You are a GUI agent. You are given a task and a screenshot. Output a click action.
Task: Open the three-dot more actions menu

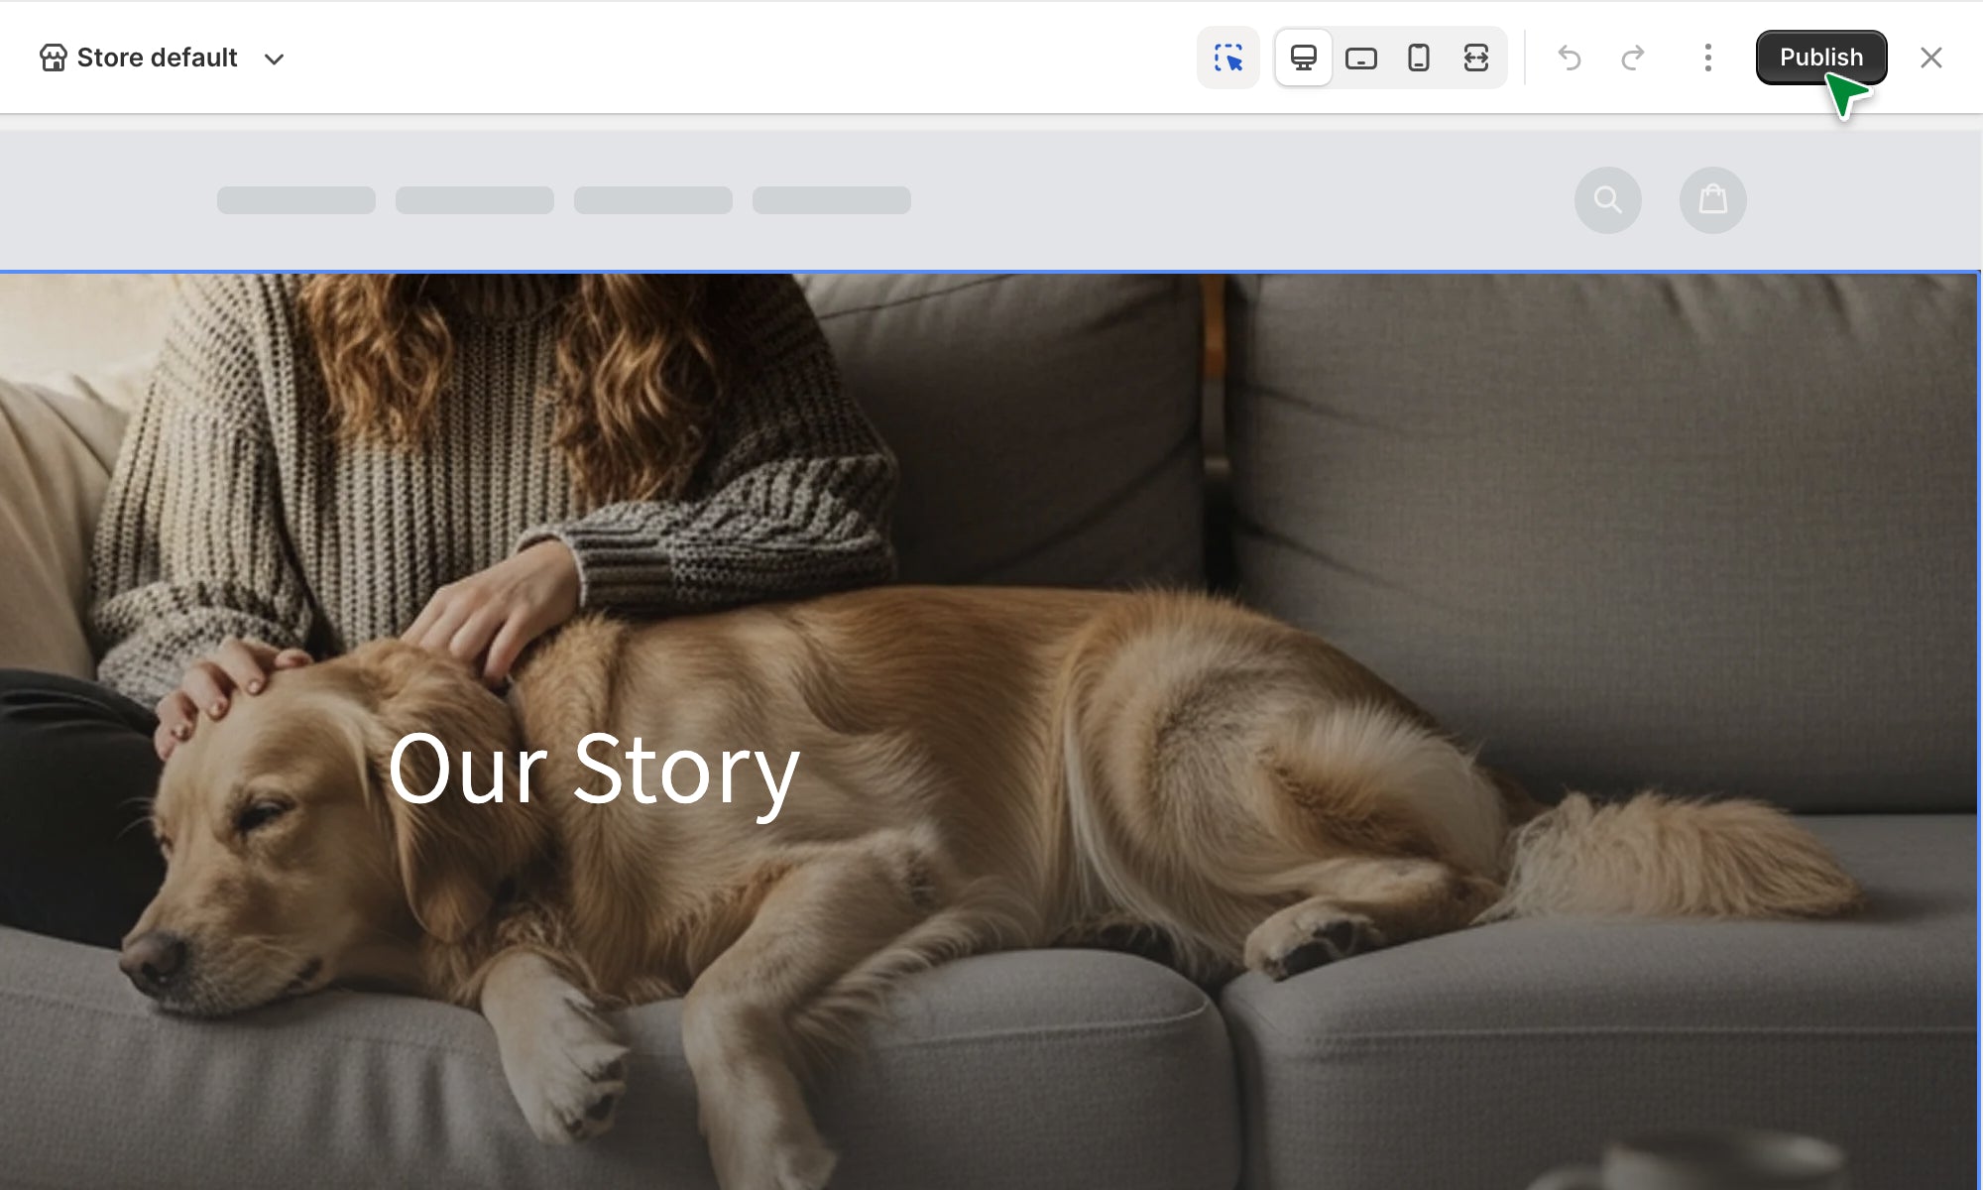(1707, 58)
